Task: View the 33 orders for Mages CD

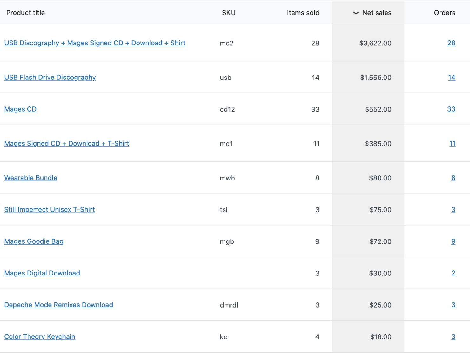Action: tap(451, 109)
